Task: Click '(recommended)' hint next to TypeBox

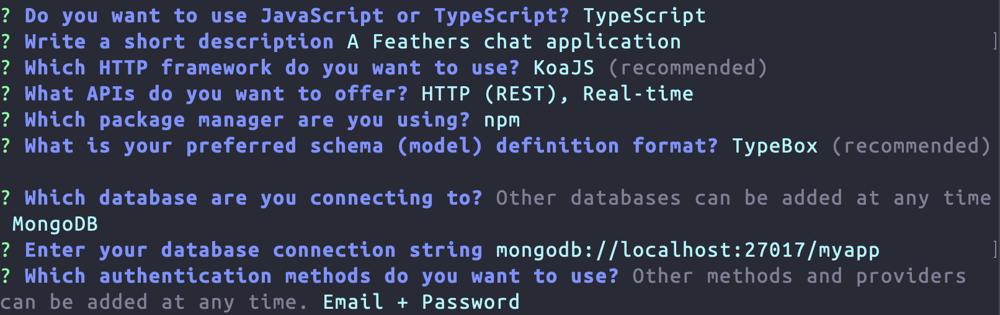Action: click(911, 146)
